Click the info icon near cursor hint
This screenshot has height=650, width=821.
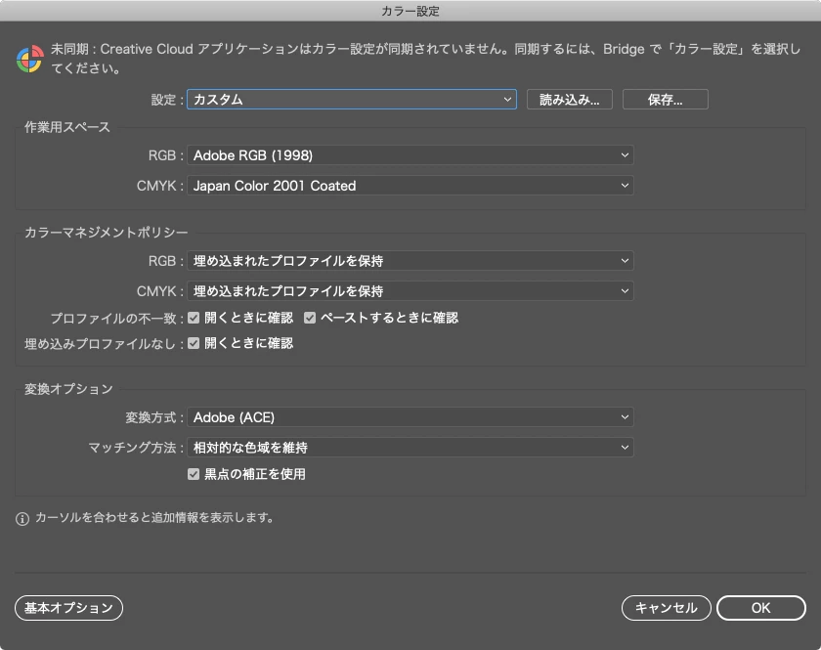[22, 518]
